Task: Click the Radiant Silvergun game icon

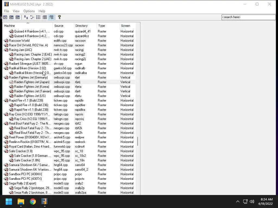Action: (x=6, y=64)
